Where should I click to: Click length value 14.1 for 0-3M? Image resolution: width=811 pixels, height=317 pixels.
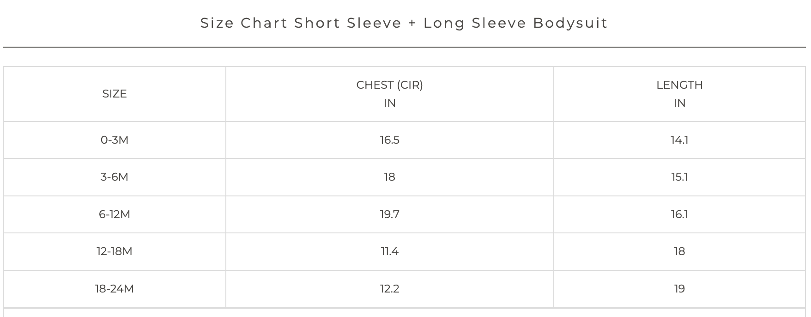tap(679, 140)
